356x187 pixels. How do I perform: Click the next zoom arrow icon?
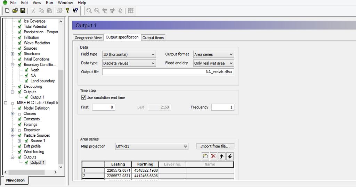(x=112, y=11)
